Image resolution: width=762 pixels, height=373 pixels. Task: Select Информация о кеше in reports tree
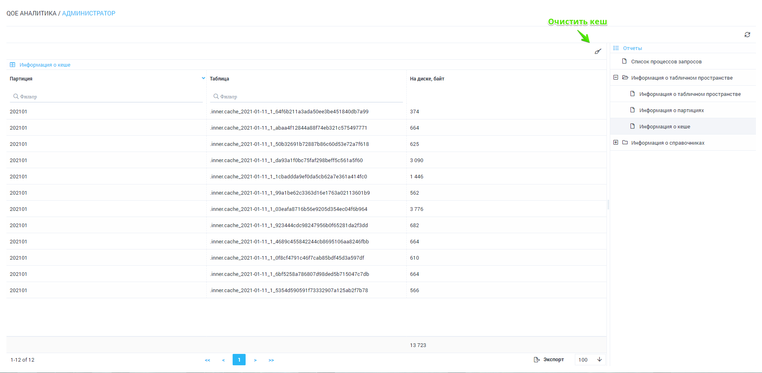[x=664, y=127]
